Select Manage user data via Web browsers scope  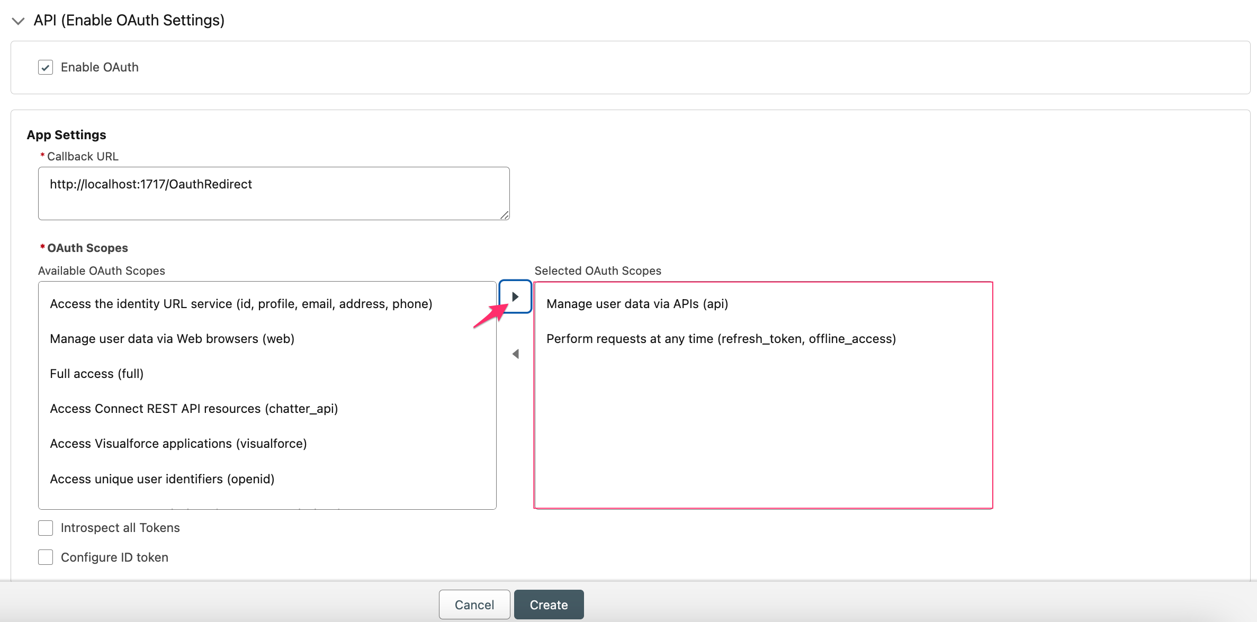(x=172, y=338)
